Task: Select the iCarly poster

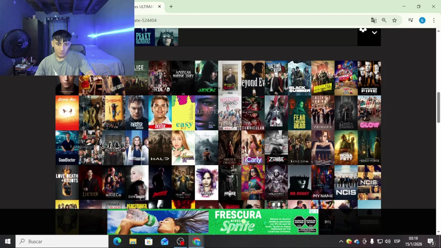Action: pos(253,148)
